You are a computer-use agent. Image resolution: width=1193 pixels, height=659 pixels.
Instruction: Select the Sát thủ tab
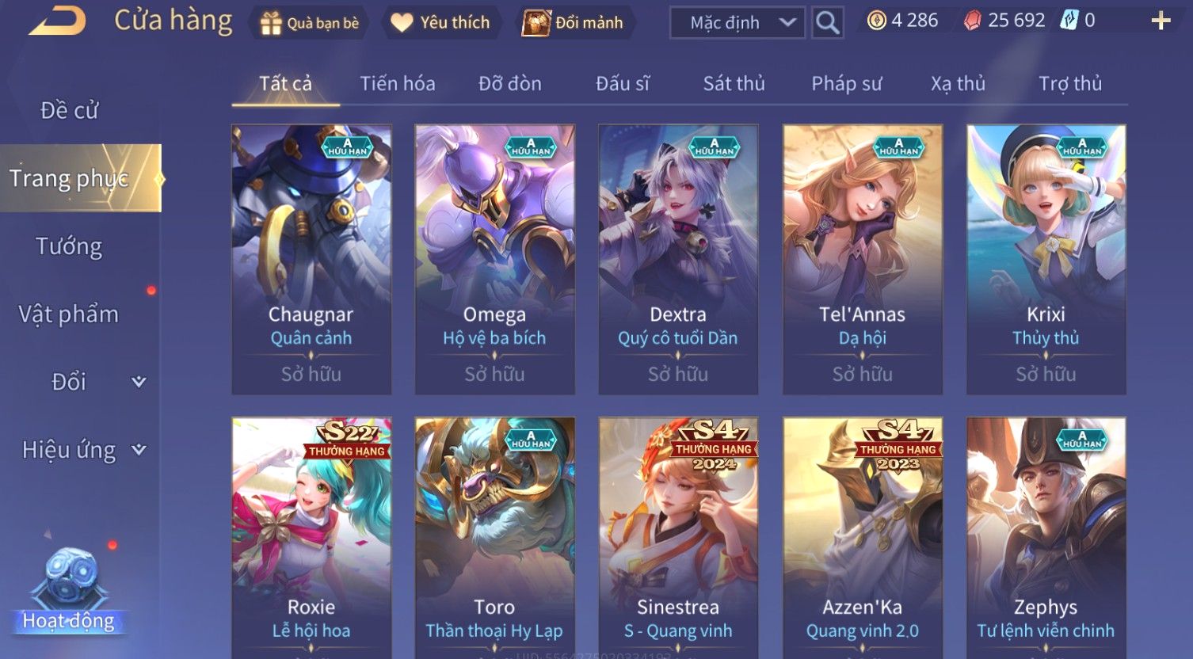pyautogui.click(x=734, y=83)
